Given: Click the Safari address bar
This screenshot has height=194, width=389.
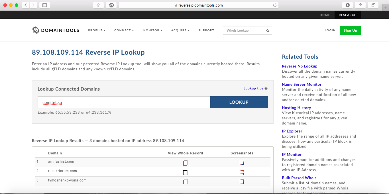Looking at the screenshot, I should 199,5.
